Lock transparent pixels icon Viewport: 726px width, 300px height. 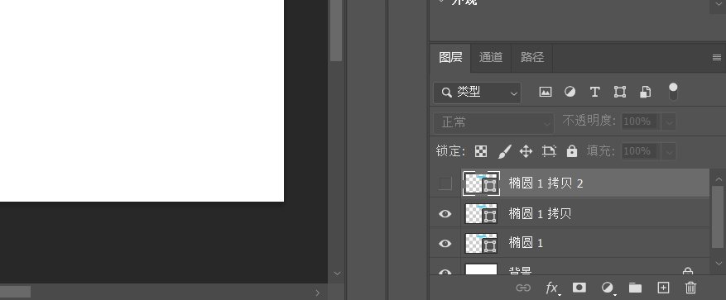click(x=481, y=151)
